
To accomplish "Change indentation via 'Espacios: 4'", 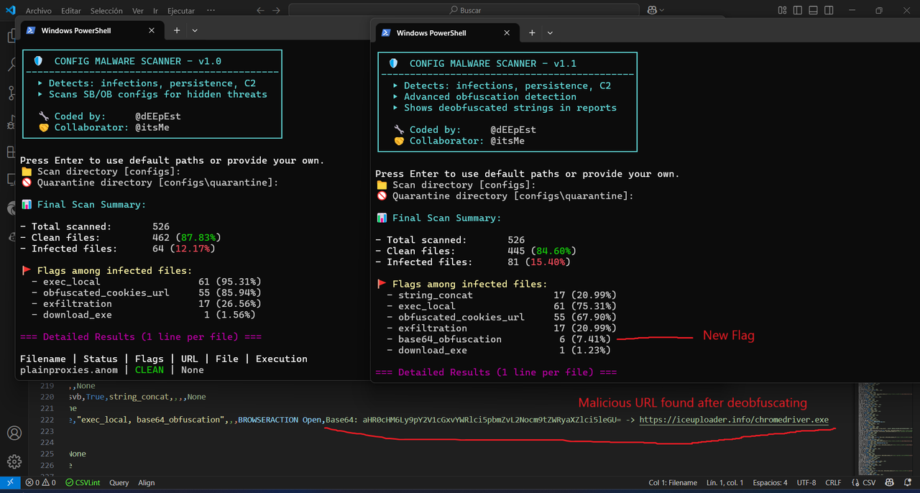I will (x=770, y=483).
